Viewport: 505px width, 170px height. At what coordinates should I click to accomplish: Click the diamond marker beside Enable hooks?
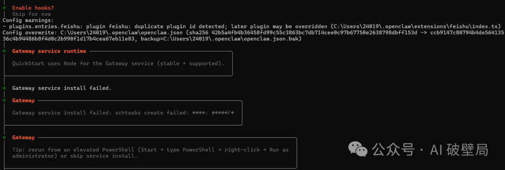click(4, 8)
